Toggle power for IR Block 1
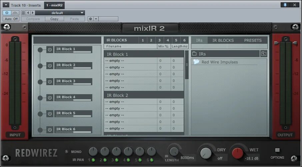Image resolution: width=302 pixels, height=167 pixels. click(50, 50)
